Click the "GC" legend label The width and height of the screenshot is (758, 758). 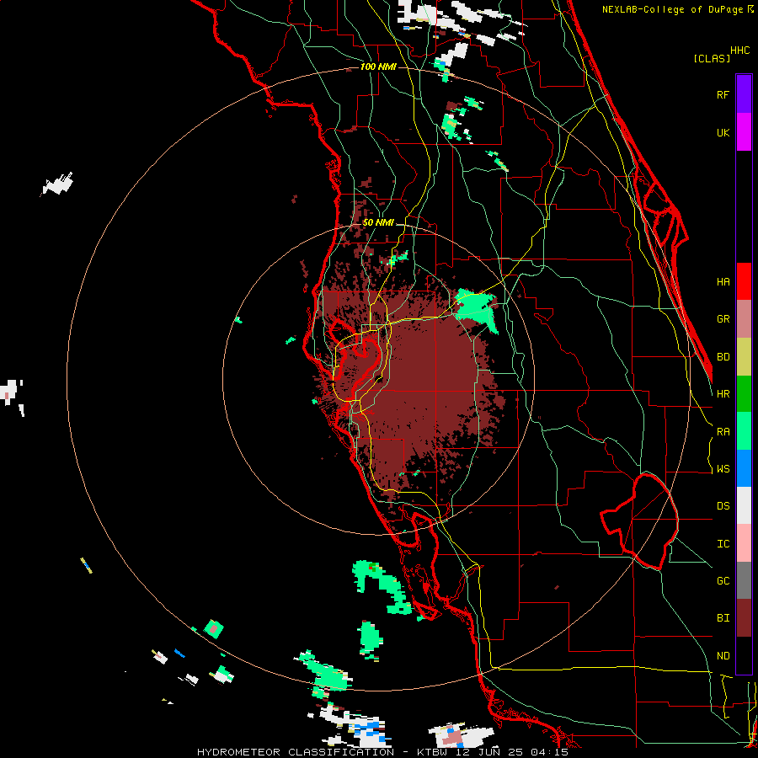click(x=723, y=581)
